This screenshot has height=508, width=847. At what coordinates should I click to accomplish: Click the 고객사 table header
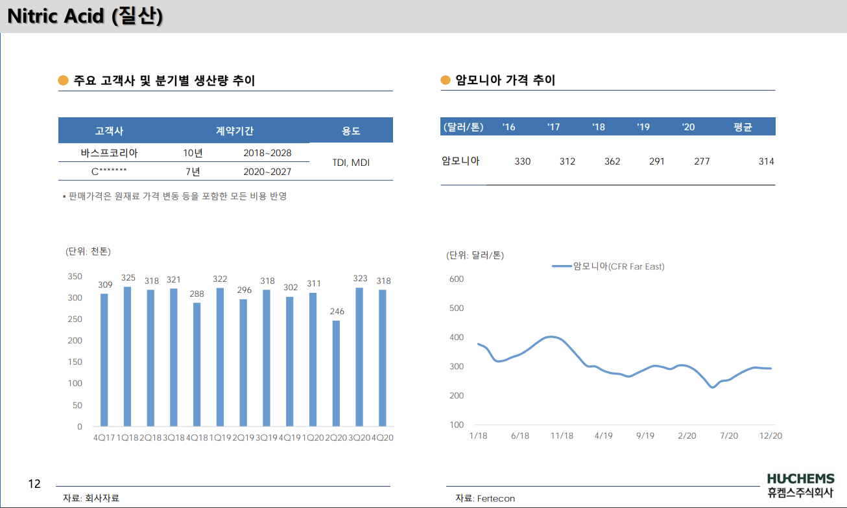point(109,130)
